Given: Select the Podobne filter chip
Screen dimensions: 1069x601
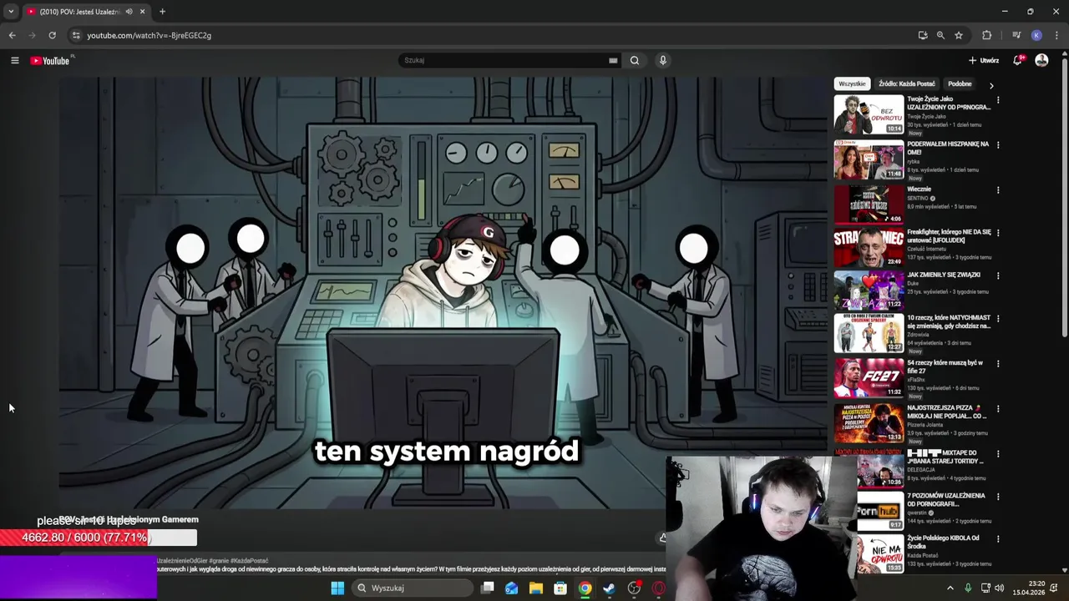Looking at the screenshot, I should click(x=960, y=83).
